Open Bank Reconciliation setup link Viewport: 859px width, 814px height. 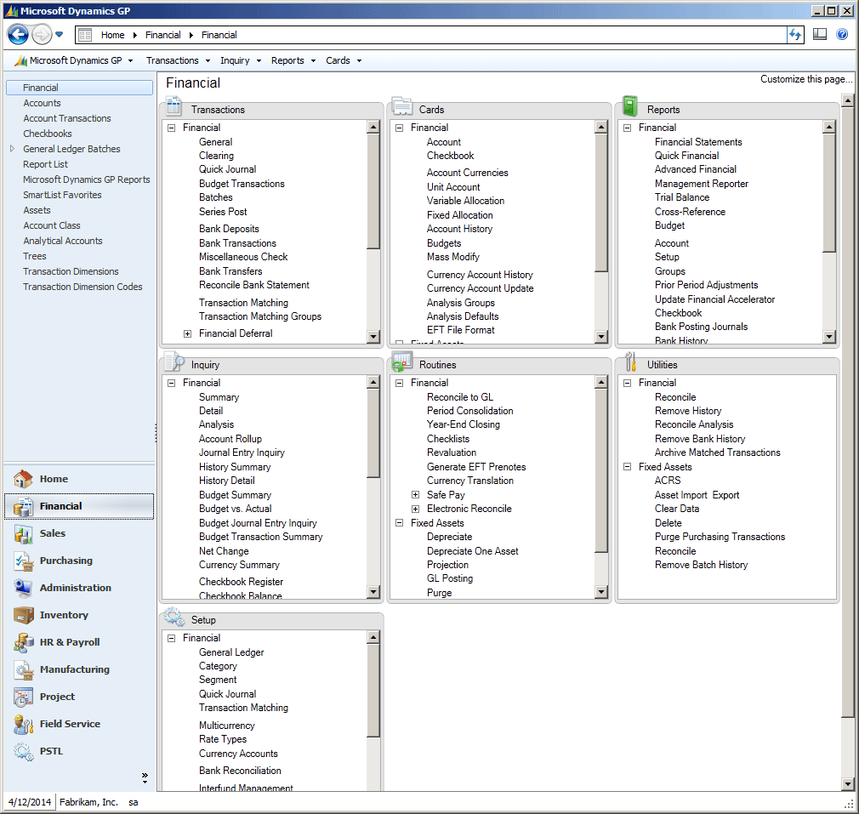(x=240, y=771)
